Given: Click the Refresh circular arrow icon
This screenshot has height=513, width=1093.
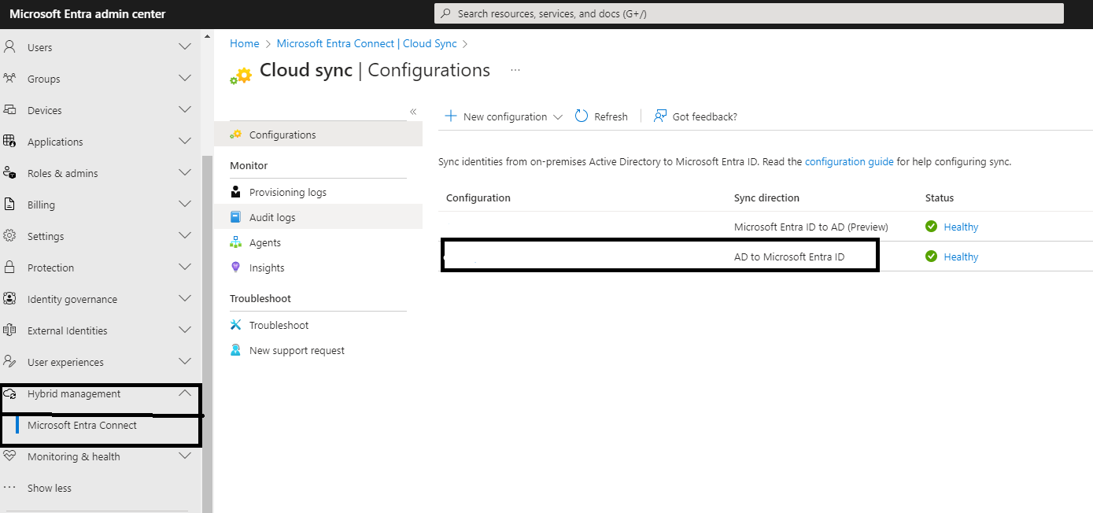Looking at the screenshot, I should (582, 116).
